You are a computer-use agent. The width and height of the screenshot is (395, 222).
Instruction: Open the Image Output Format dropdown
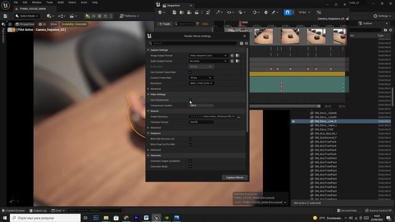[x=208, y=55]
